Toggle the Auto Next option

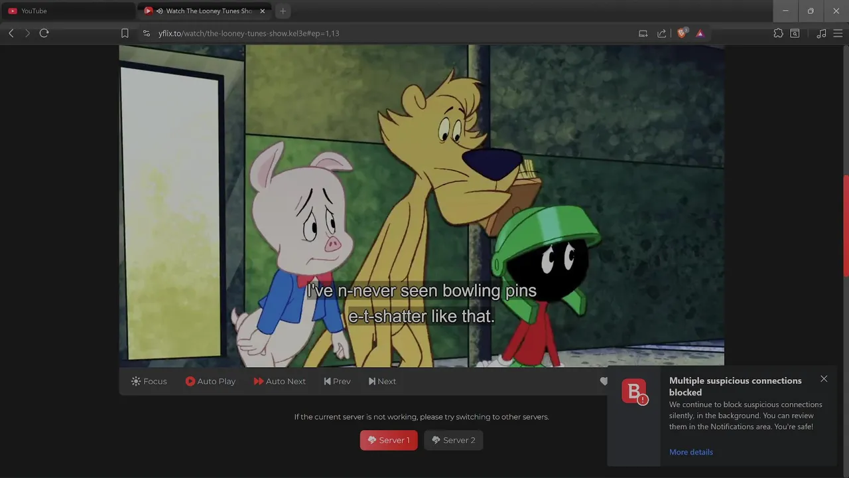[x=279, y=381]
